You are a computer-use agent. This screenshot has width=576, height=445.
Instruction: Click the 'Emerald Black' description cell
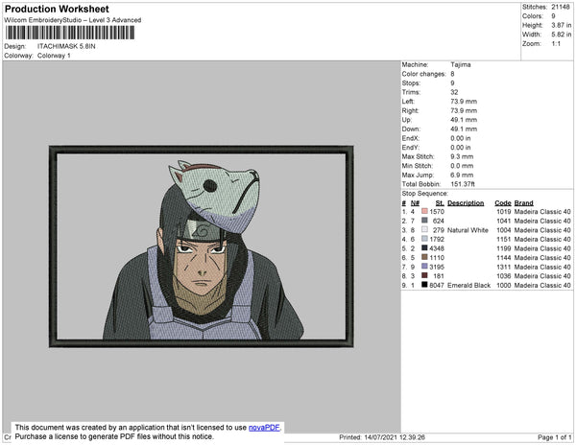[x=469, y=285]
